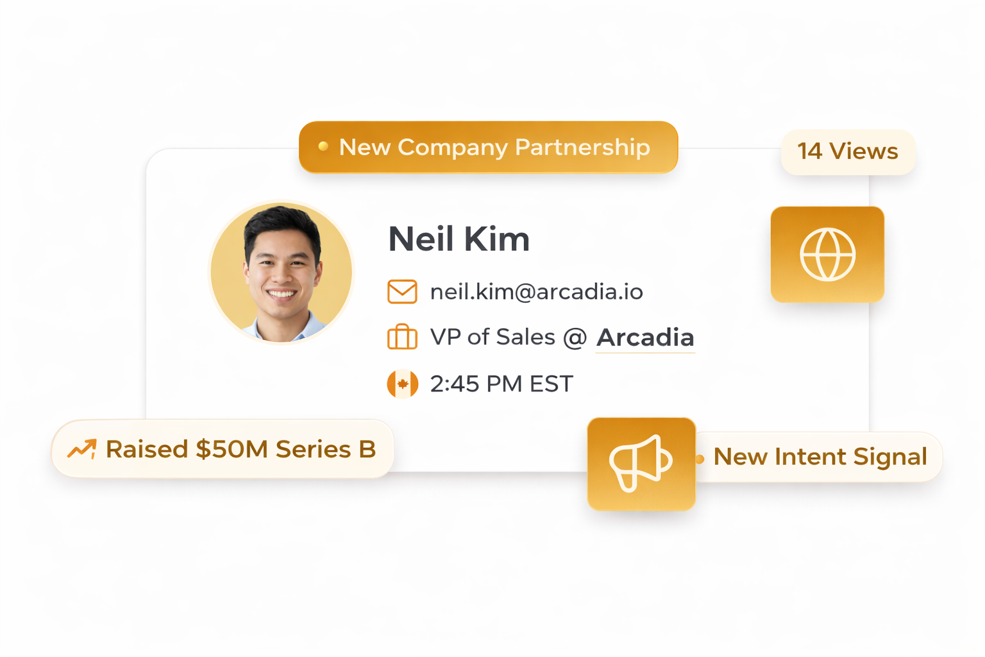
Task: Click the neil.kim@arcadia.io email address
Action: (x=536, y=292)
